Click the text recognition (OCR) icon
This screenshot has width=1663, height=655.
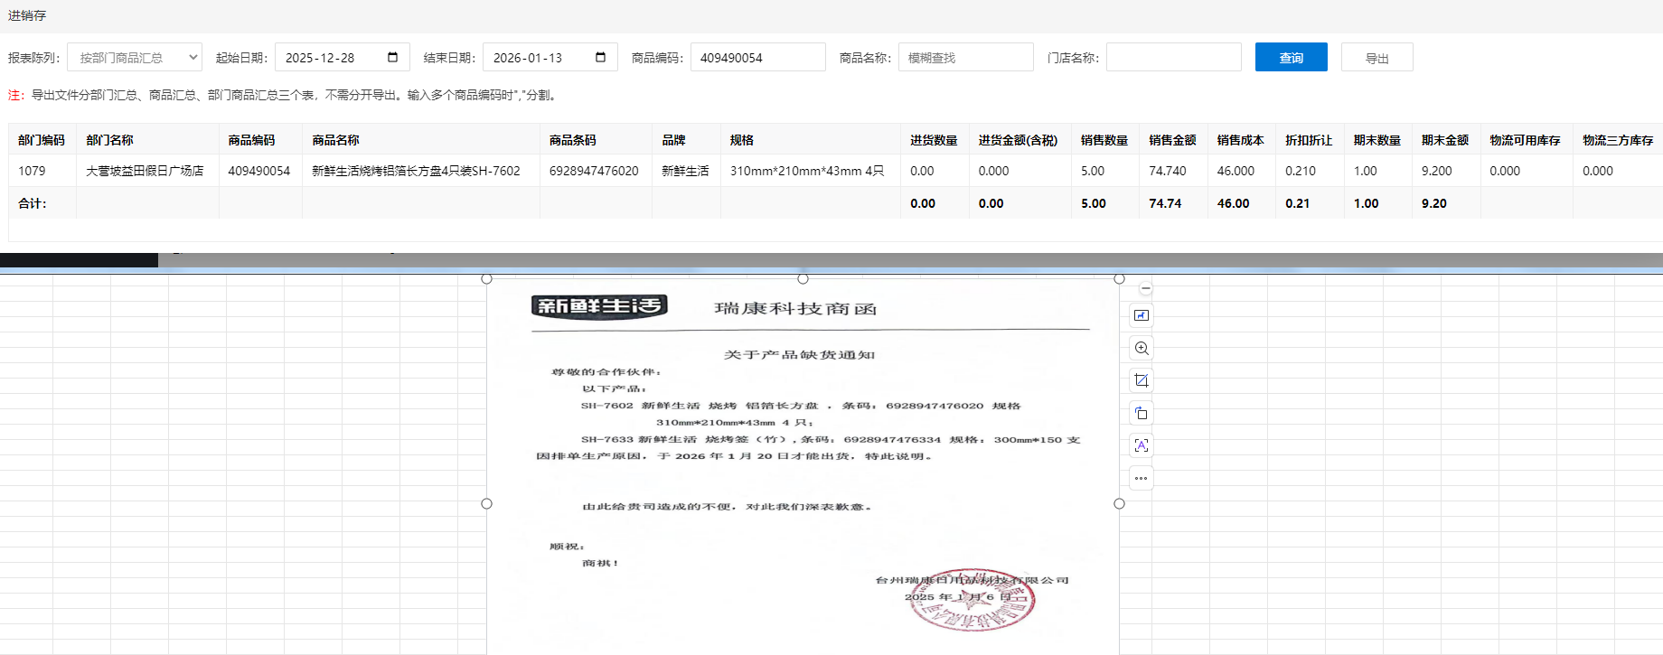click(1142, 445)
